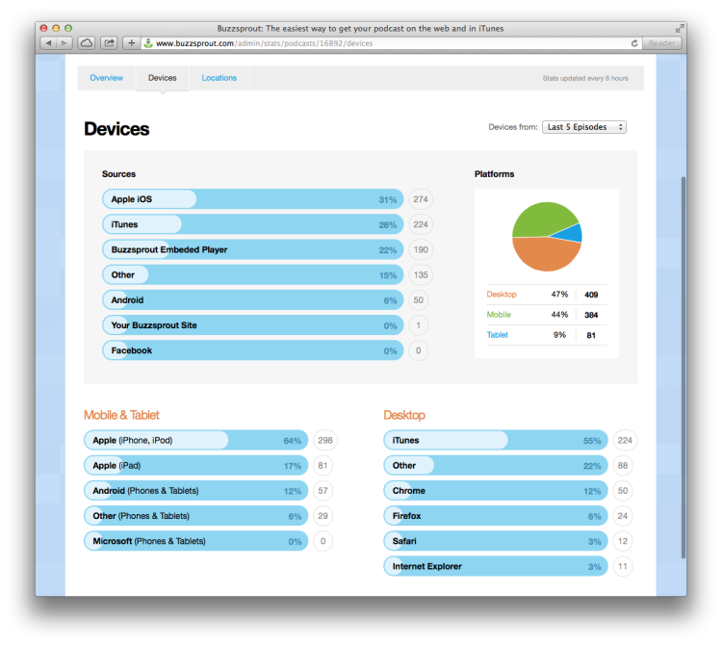
Task: Go back with the browser back arrow
Action: pos(48,43)
